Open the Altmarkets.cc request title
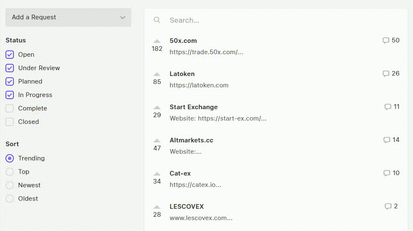413x231 pixels. tap(191, 141)
